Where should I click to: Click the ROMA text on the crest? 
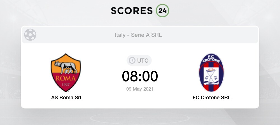point(66,78)
